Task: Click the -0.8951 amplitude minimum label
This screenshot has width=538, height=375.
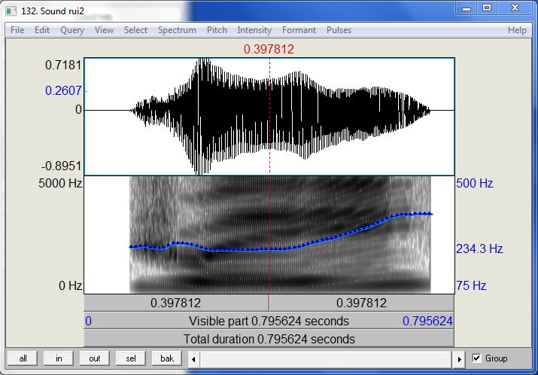Action: tap(62, 166)
